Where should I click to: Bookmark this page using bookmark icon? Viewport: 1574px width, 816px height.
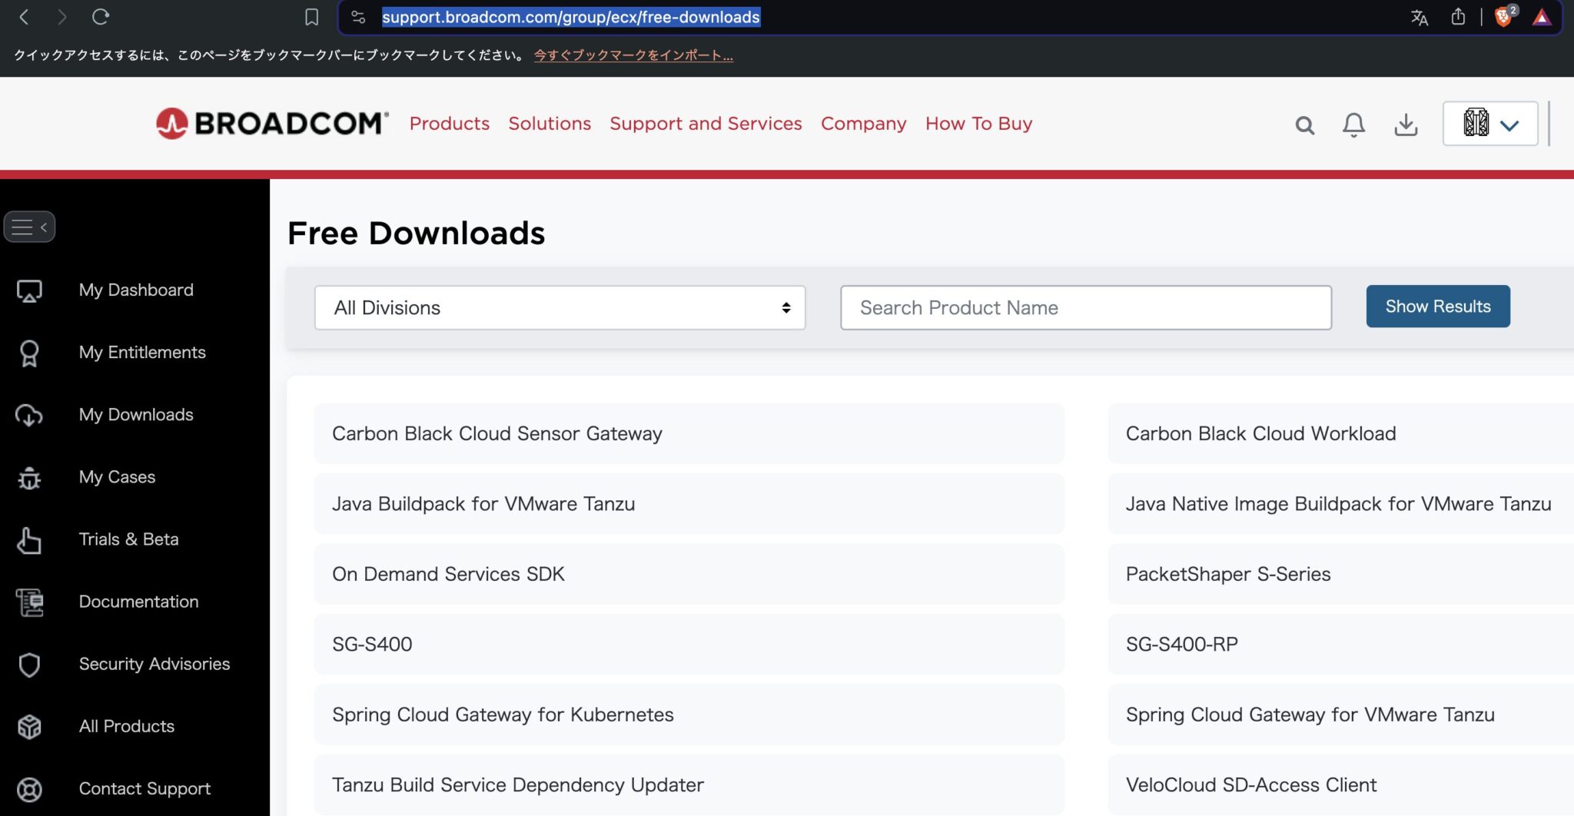pos(311,17)
